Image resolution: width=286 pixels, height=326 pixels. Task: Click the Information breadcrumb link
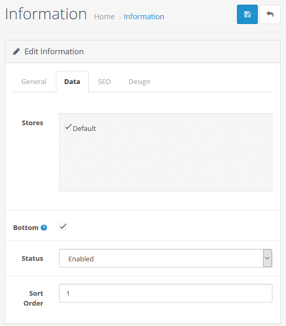click(144, 17)
